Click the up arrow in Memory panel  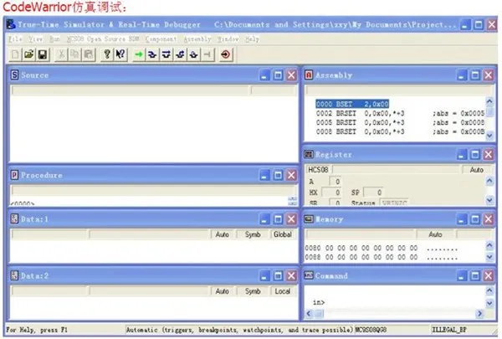click(489, 246)
